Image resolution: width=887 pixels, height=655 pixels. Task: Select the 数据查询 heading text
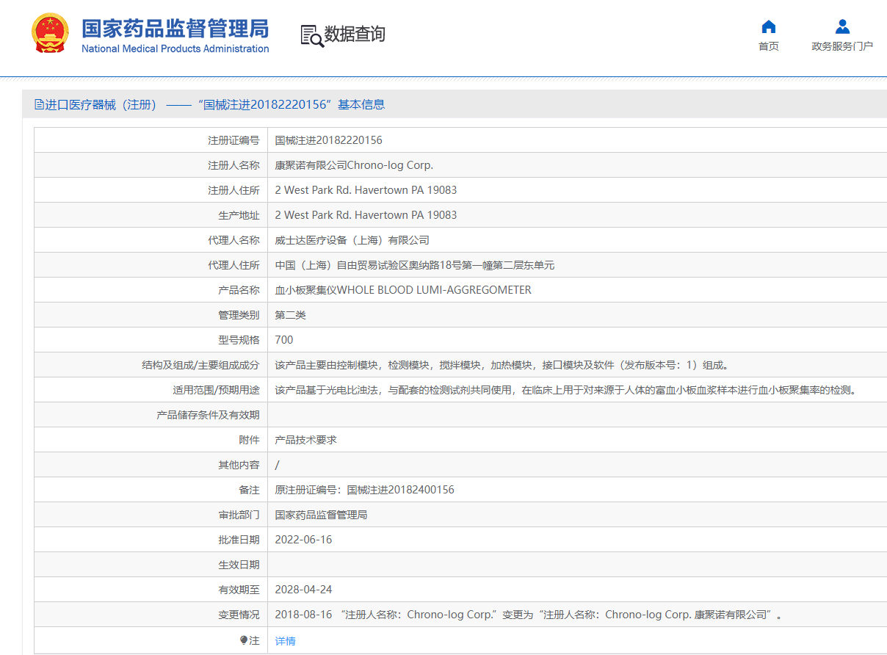pos(355,35)
